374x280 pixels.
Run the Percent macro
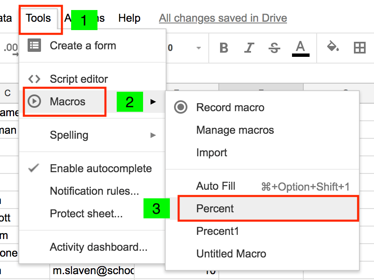pos(215,209)
